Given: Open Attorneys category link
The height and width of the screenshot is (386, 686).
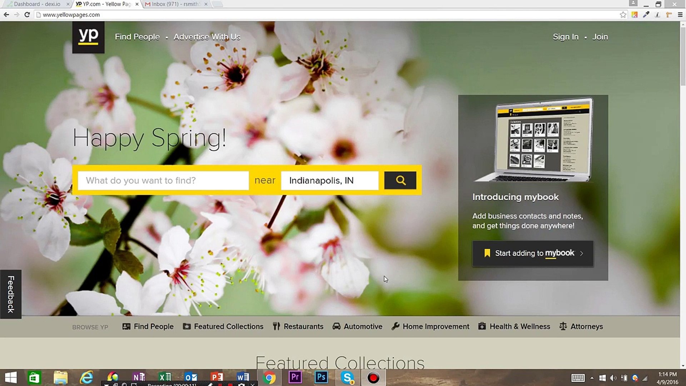Looking at the screenshot, I should [x=581, y=326].
